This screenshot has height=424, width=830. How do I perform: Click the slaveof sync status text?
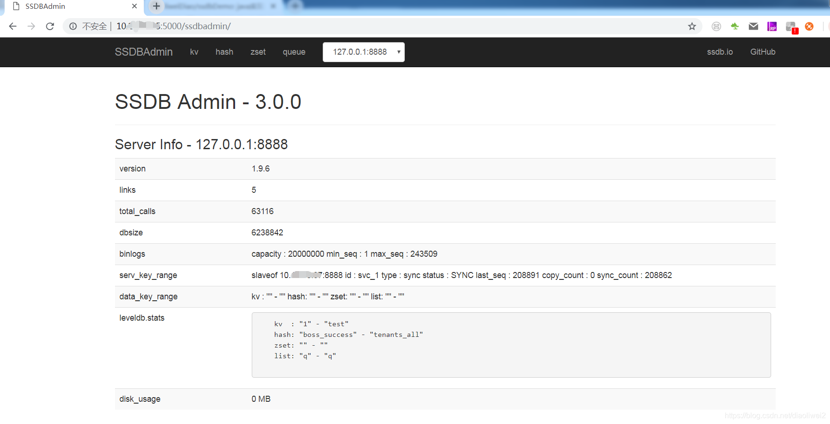coord(462,275)
